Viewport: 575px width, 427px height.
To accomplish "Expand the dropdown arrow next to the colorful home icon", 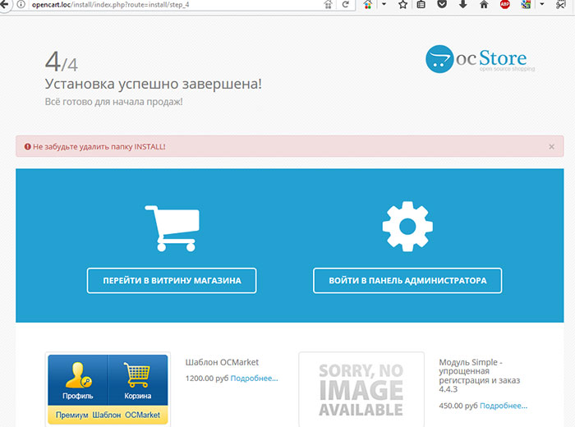I will tap(383, 5).
